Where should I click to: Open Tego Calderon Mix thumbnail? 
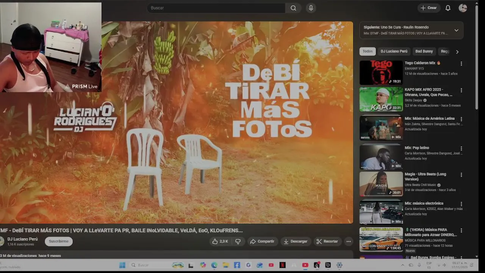[x=381, y=72]
